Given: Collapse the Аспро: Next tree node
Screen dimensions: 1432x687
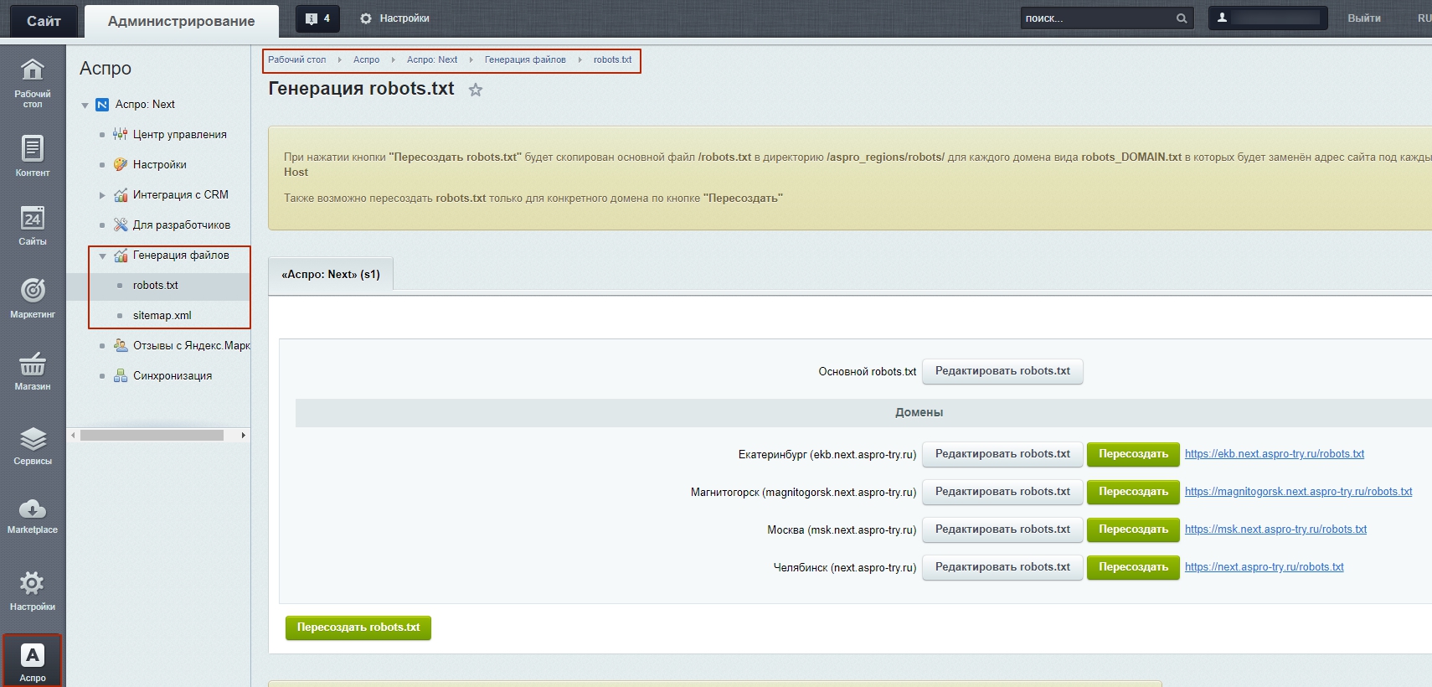Looking at the screenshot, I should 85,106.
